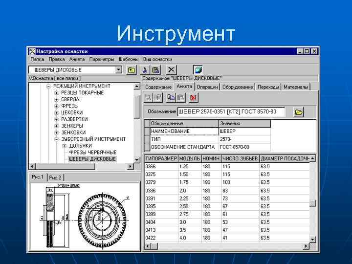Click the Значения column header
Screen dimensions: 352x264
(x=245, y=124)
